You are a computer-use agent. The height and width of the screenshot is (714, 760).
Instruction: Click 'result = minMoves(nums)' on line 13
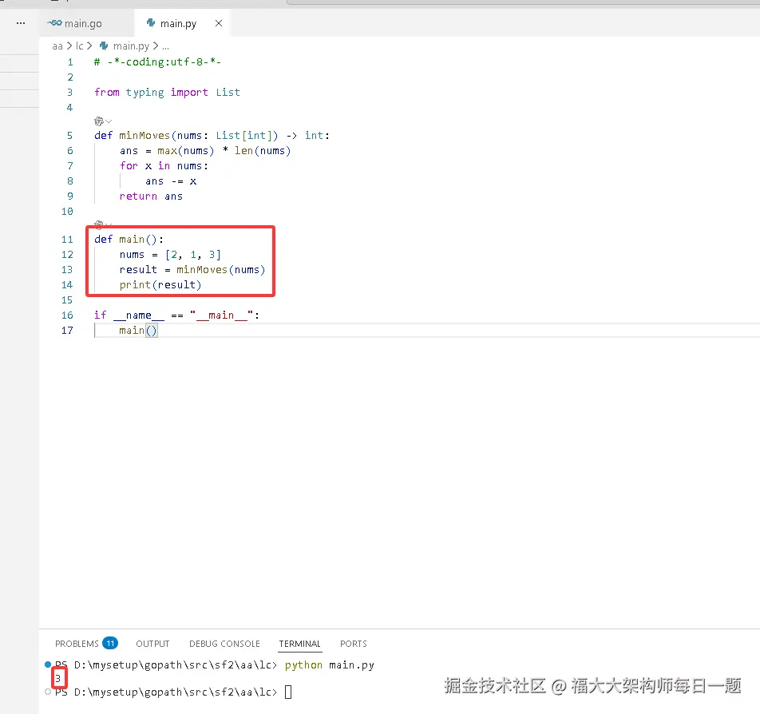192,270
